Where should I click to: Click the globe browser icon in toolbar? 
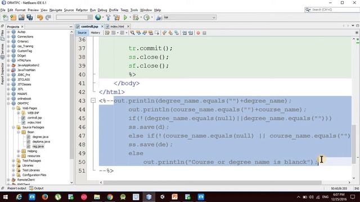tap(98, 17)
